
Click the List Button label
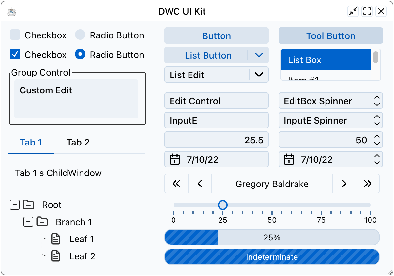(208, 55)
